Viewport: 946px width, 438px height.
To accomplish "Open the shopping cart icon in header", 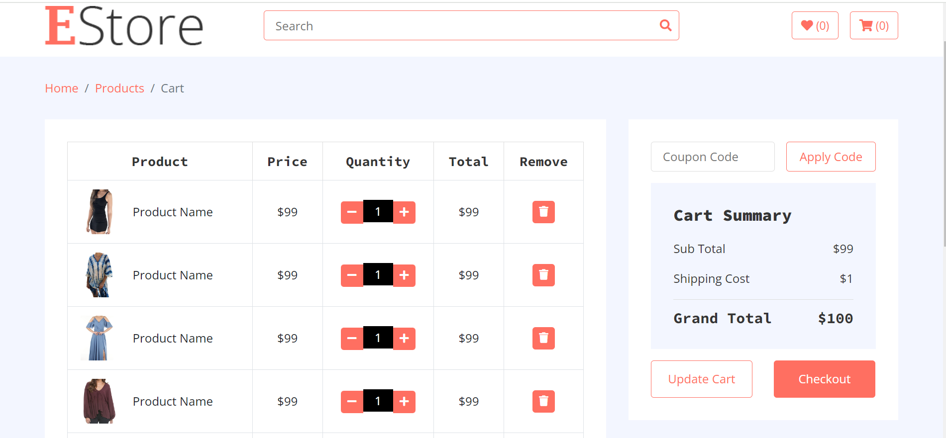I will coord(874,25).
